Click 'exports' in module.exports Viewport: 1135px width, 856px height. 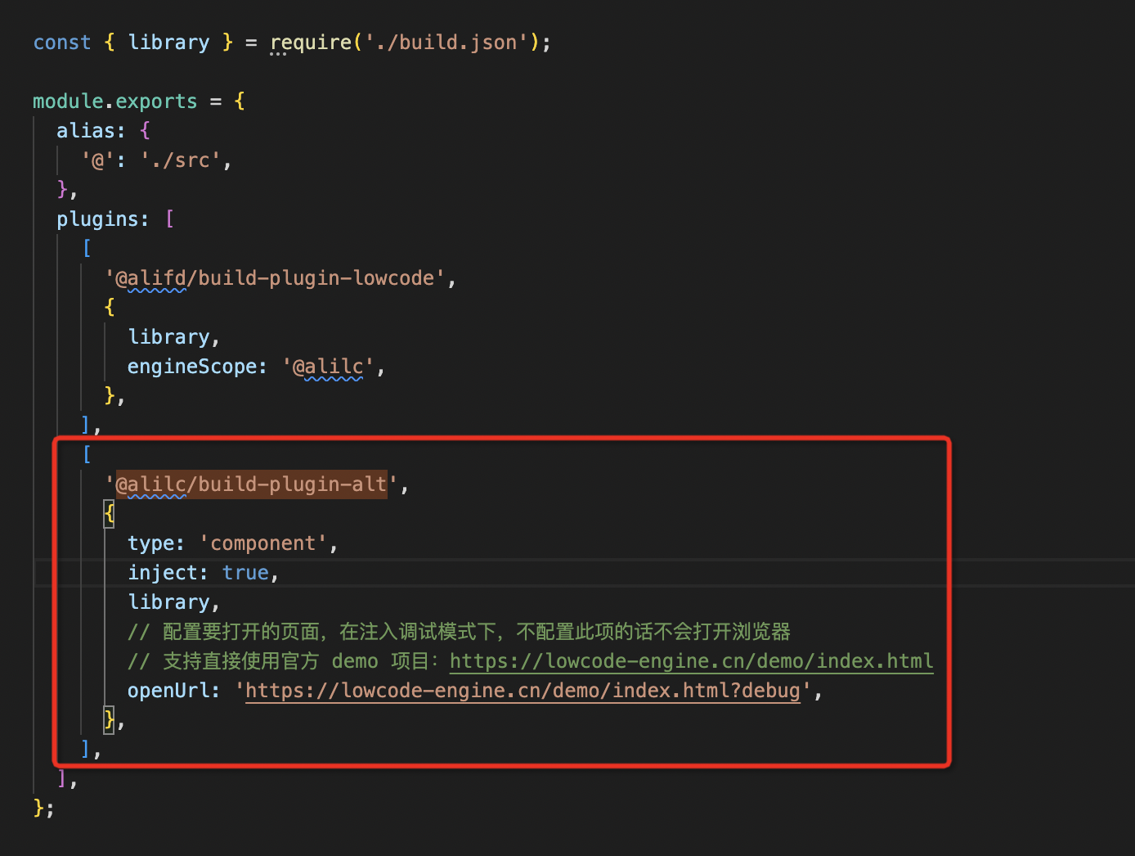[x=156, y=101]
